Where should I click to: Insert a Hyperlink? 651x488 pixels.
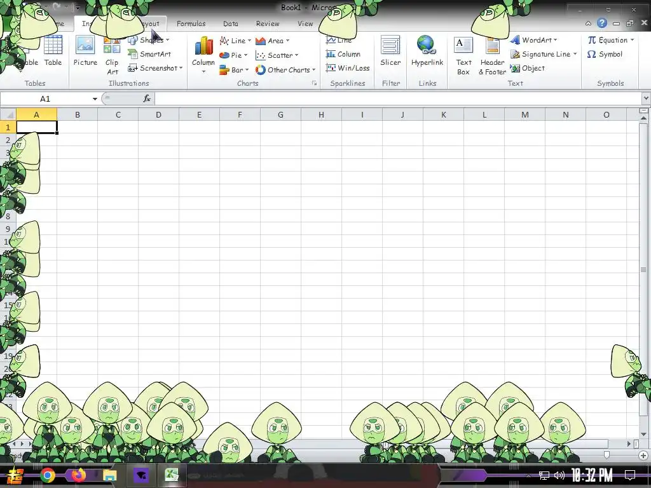(427, 51)
